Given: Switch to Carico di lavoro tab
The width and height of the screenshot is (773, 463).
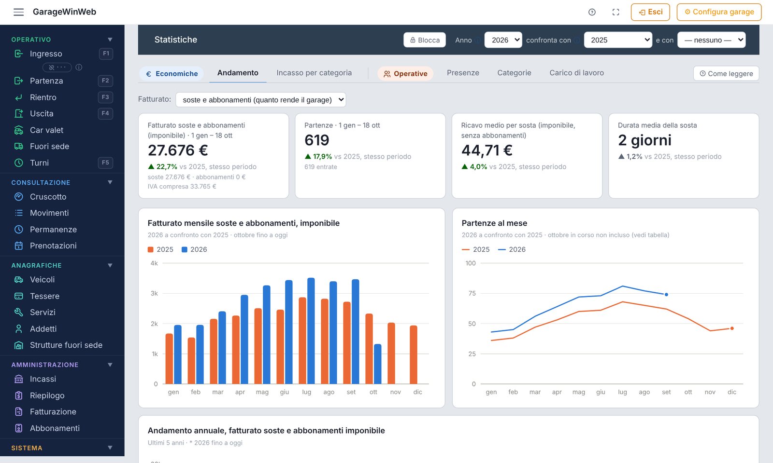Looking at the screenshot, I should point(576,73).
